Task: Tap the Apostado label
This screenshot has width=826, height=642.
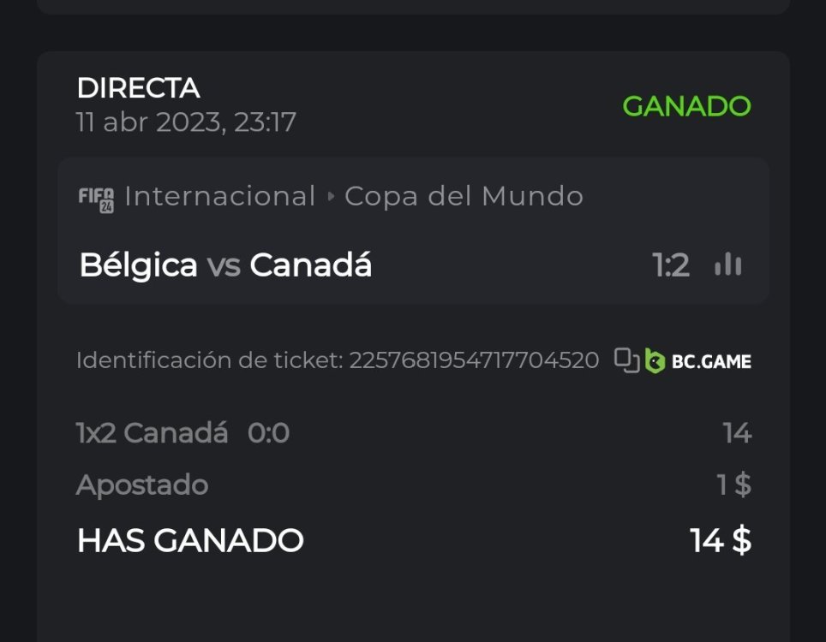Action: pyautogui.click(x=142, y=485)
